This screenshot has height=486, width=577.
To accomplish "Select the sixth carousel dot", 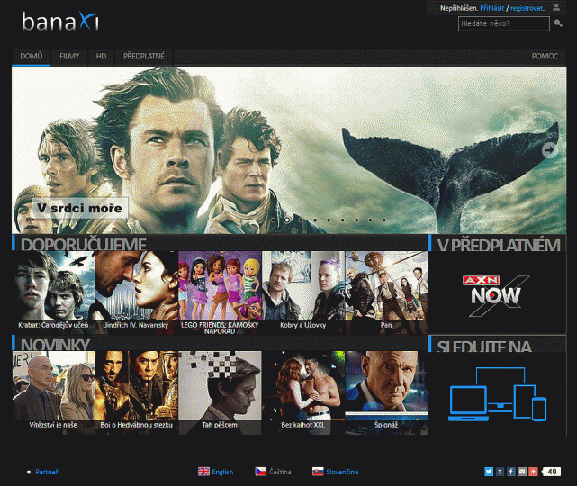I will click(343, 220).
